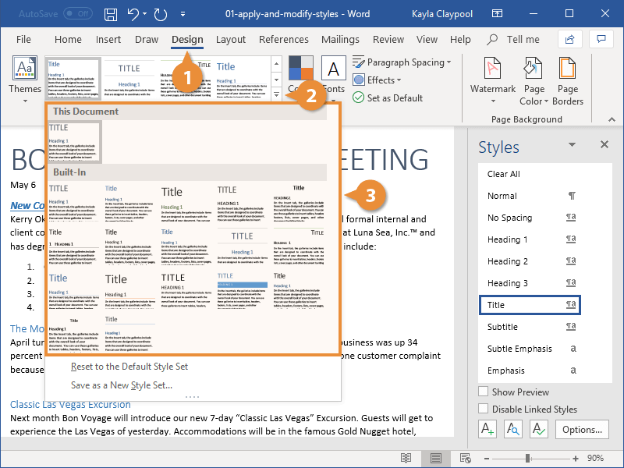Check Disable Linked Styles
The width and height of the screenshot is (624, 468).
pyautogui.click(x=483, y=409)
